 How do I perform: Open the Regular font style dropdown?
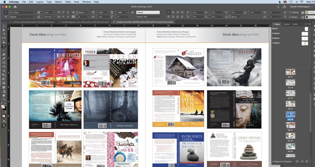point(35,17)
